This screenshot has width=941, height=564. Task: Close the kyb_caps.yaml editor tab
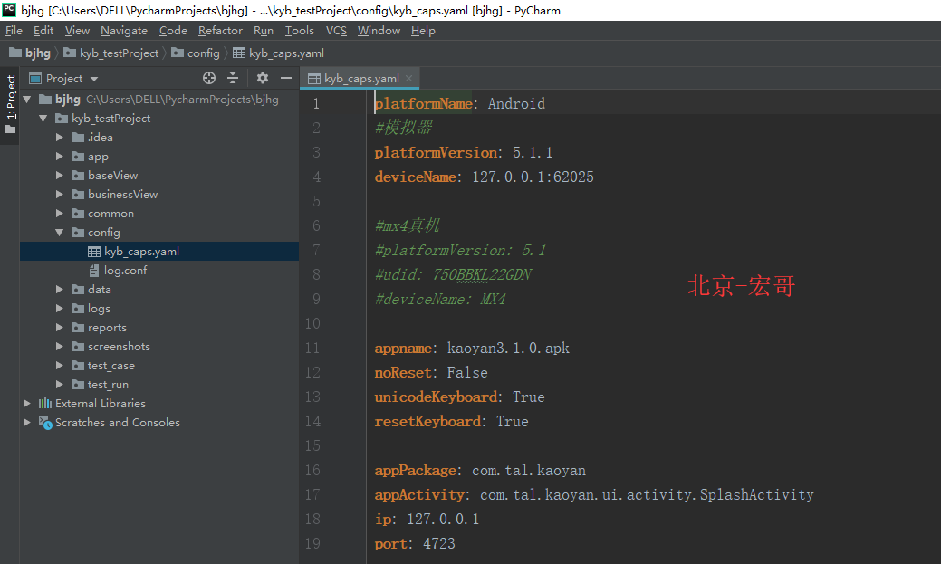[408, 79]
